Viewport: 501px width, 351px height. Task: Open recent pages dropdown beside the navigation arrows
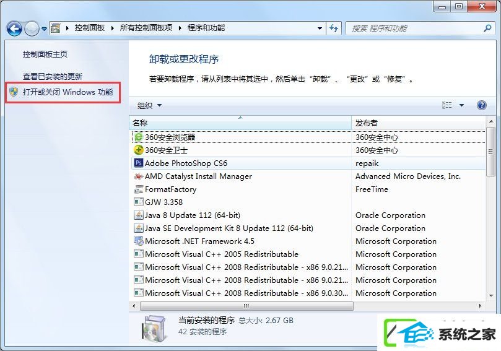pyautogui.click(x=44, y=28)
